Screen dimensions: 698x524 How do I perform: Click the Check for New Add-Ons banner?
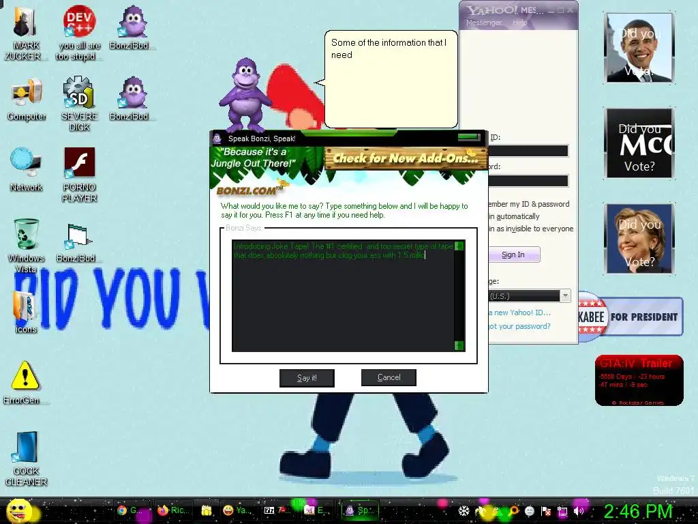[406, 158]
